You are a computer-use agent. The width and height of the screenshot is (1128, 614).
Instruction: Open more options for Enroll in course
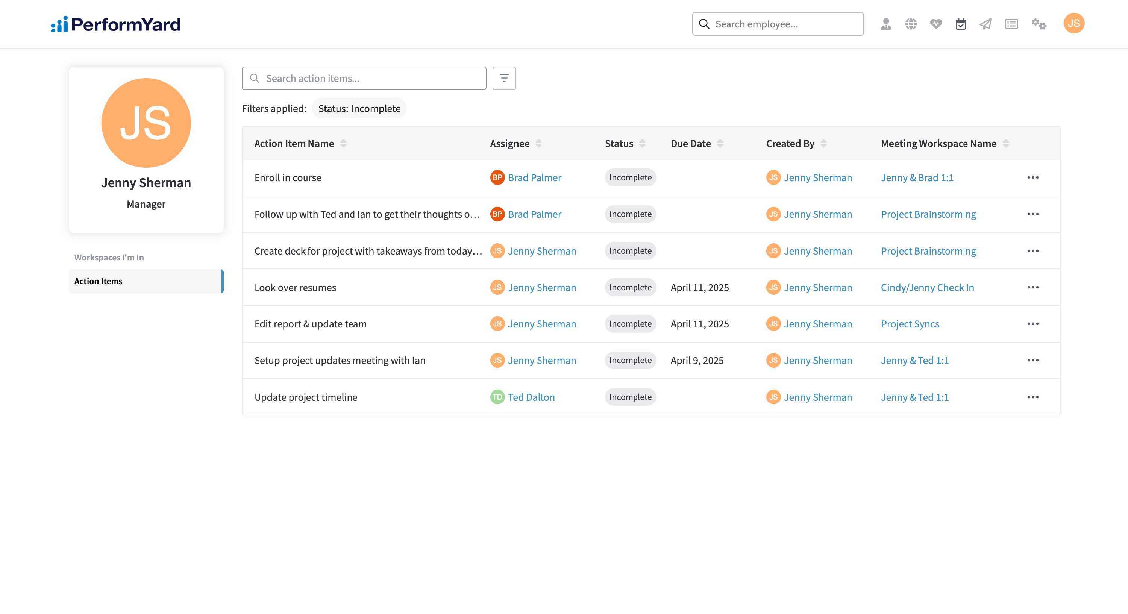tap(1032, 177)
